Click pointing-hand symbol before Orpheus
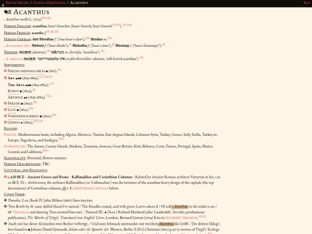312x234 pixels. click(10, 212)
